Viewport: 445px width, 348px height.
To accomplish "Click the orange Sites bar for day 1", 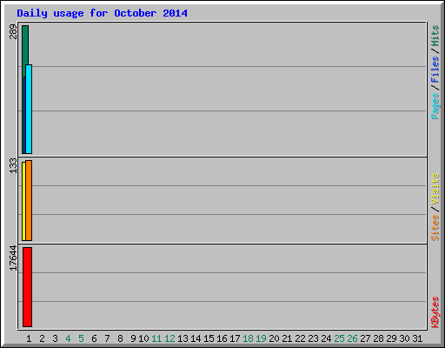I will [29, 200].
